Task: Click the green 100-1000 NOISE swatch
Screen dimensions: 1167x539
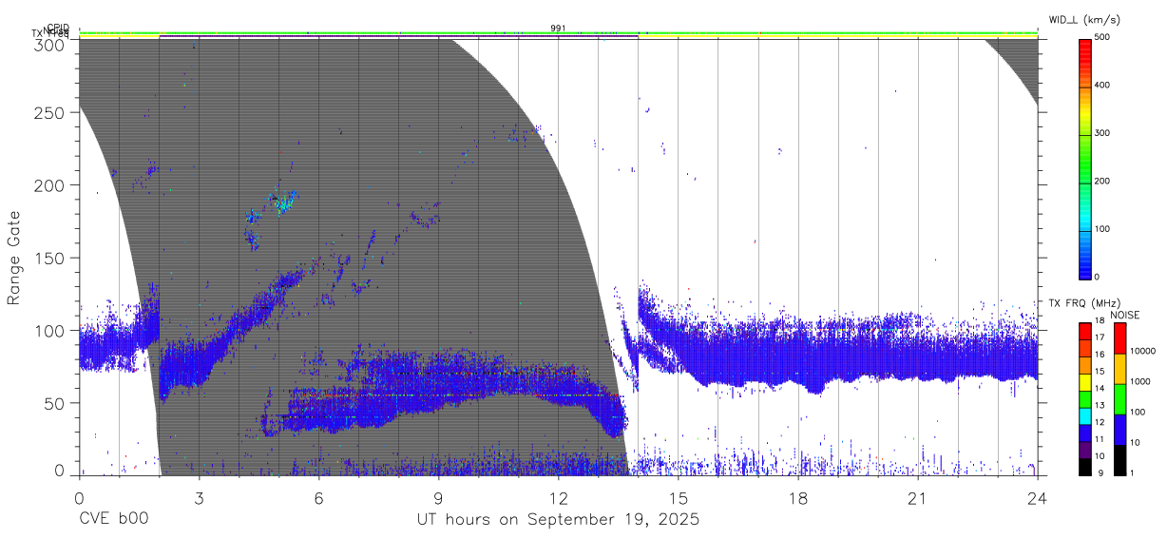Action: [1119, 398]
